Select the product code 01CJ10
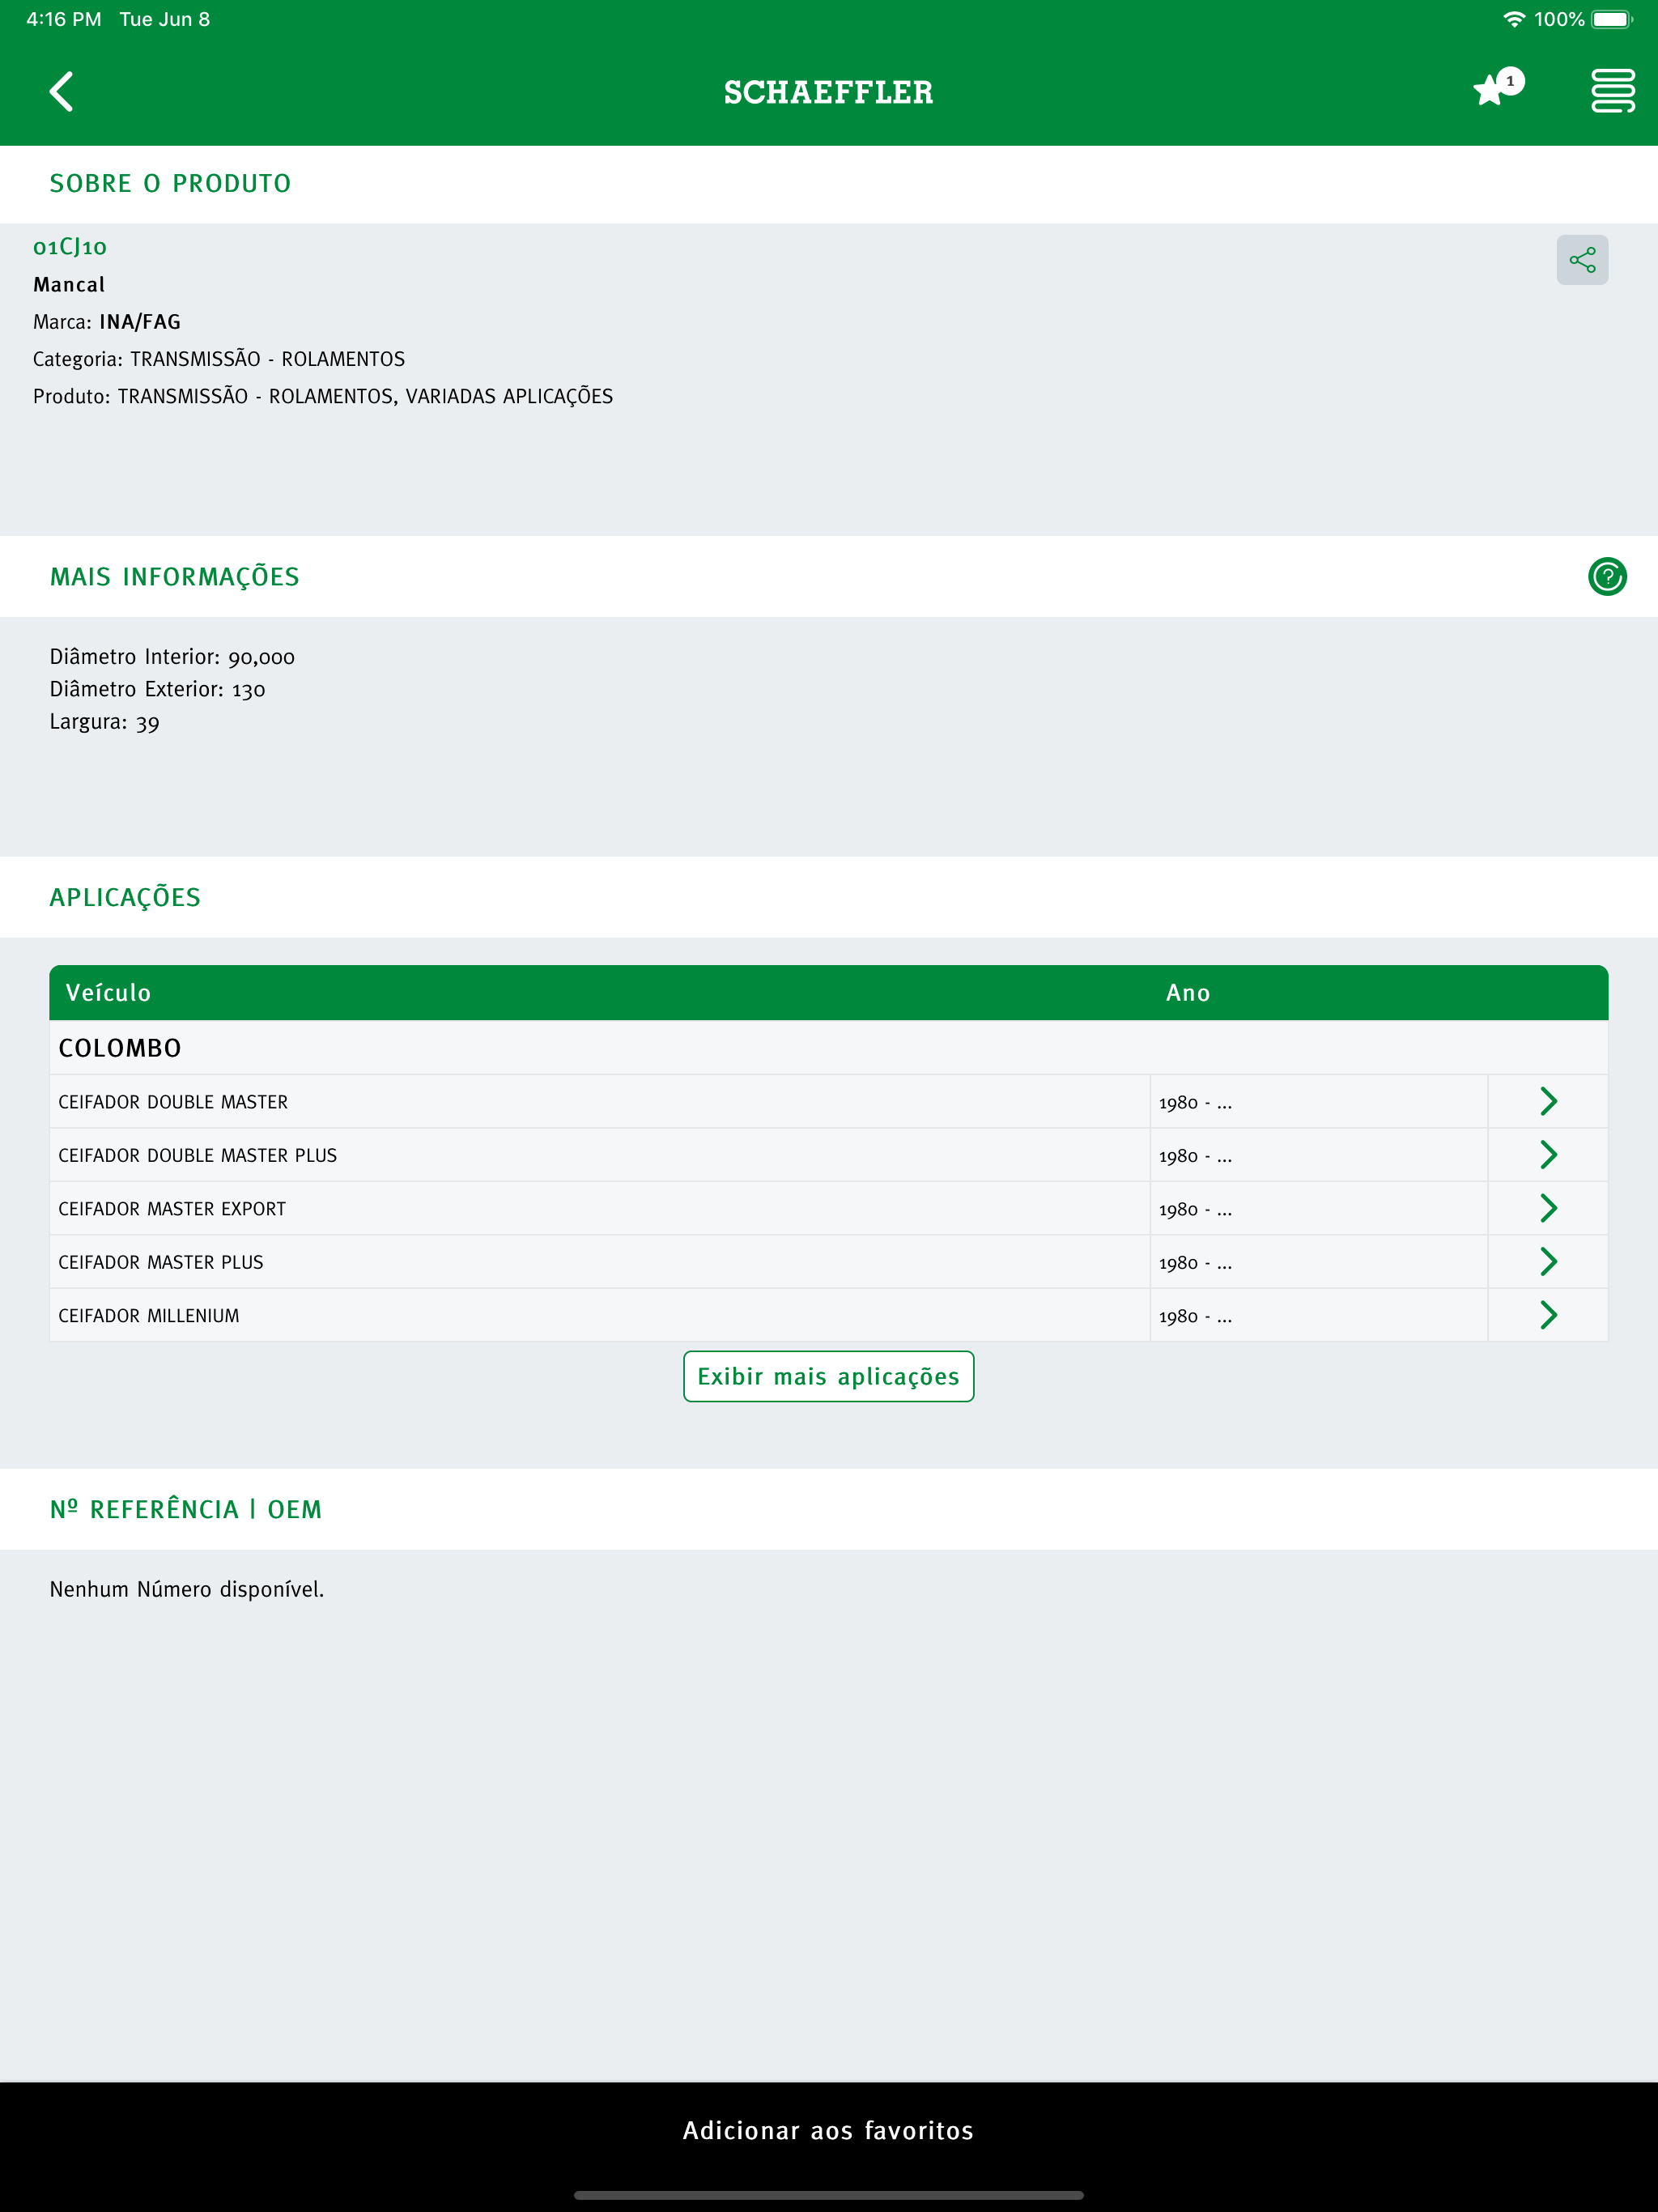Viewport: 1658px width, 2212px height. [70, 247]
